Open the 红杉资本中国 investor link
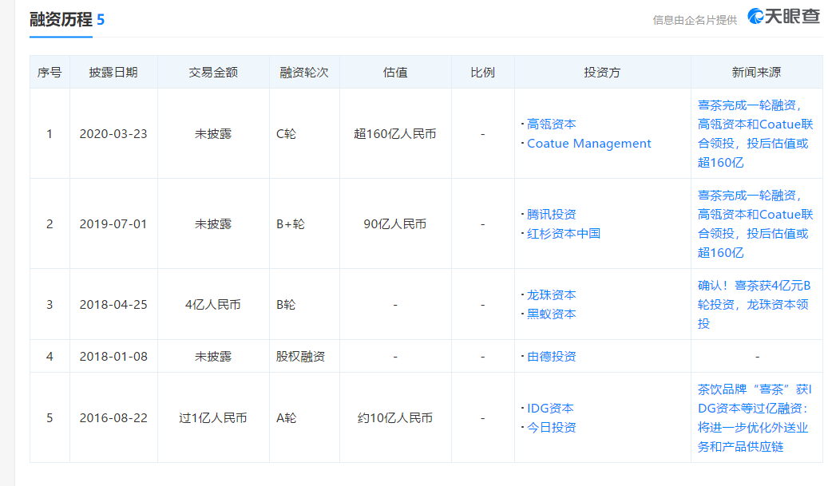Viewport: 828px width, 486px height. [564, 234]
